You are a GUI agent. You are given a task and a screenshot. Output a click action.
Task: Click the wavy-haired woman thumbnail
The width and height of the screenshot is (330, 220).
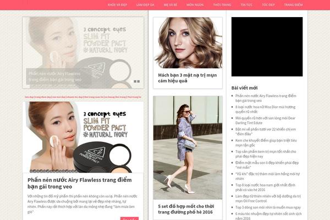pyautogui.click(x=188, y=43)
